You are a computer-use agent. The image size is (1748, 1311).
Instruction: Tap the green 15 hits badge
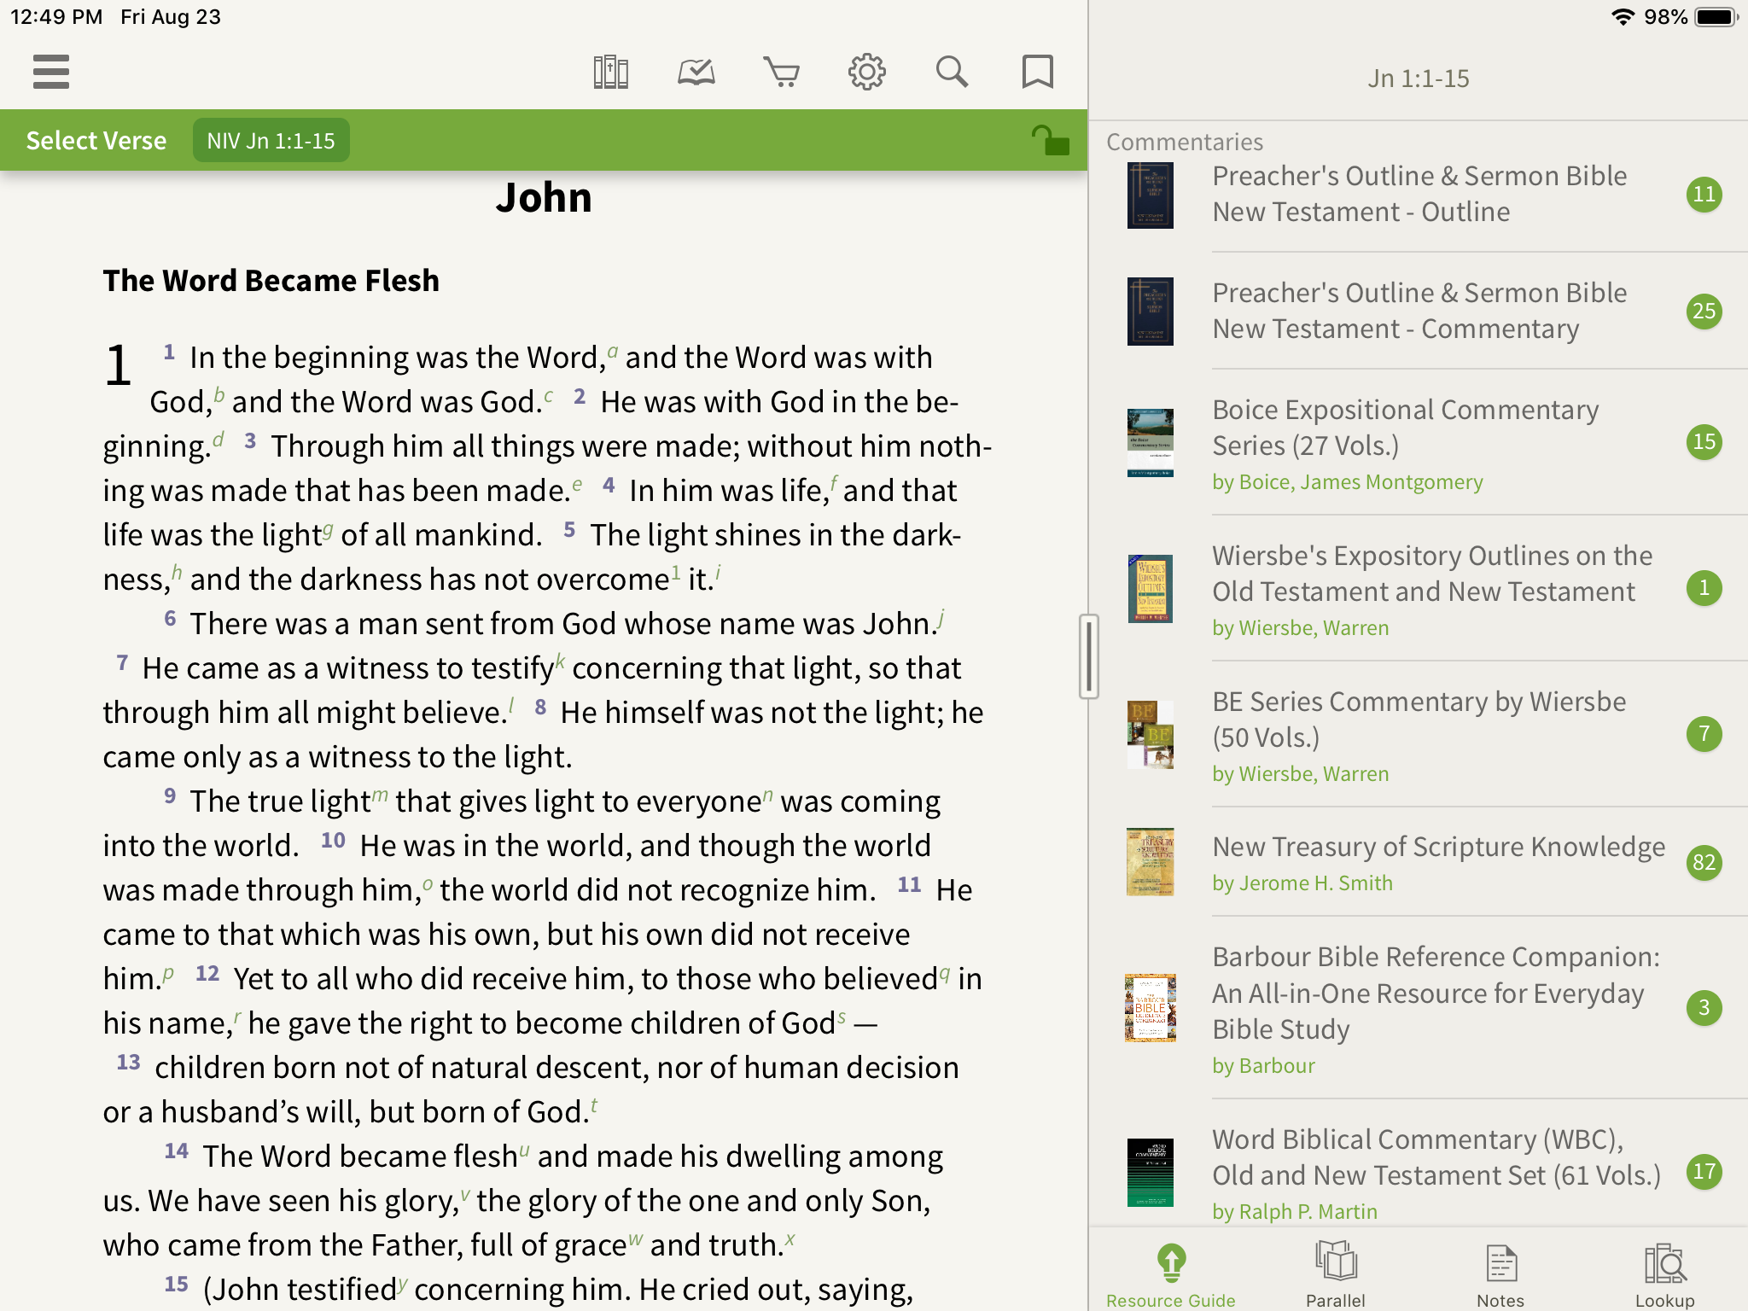click(1704, 442)
